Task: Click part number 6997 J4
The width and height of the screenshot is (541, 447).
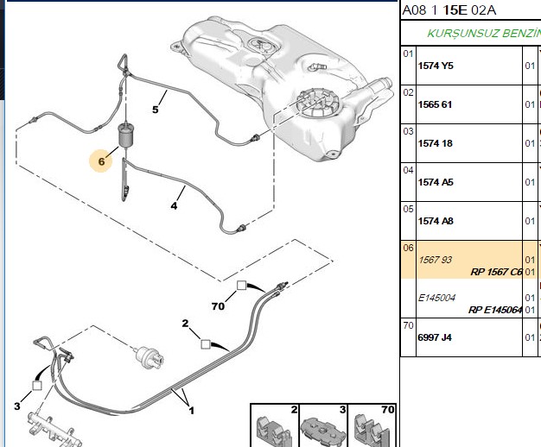Action: 435,337
